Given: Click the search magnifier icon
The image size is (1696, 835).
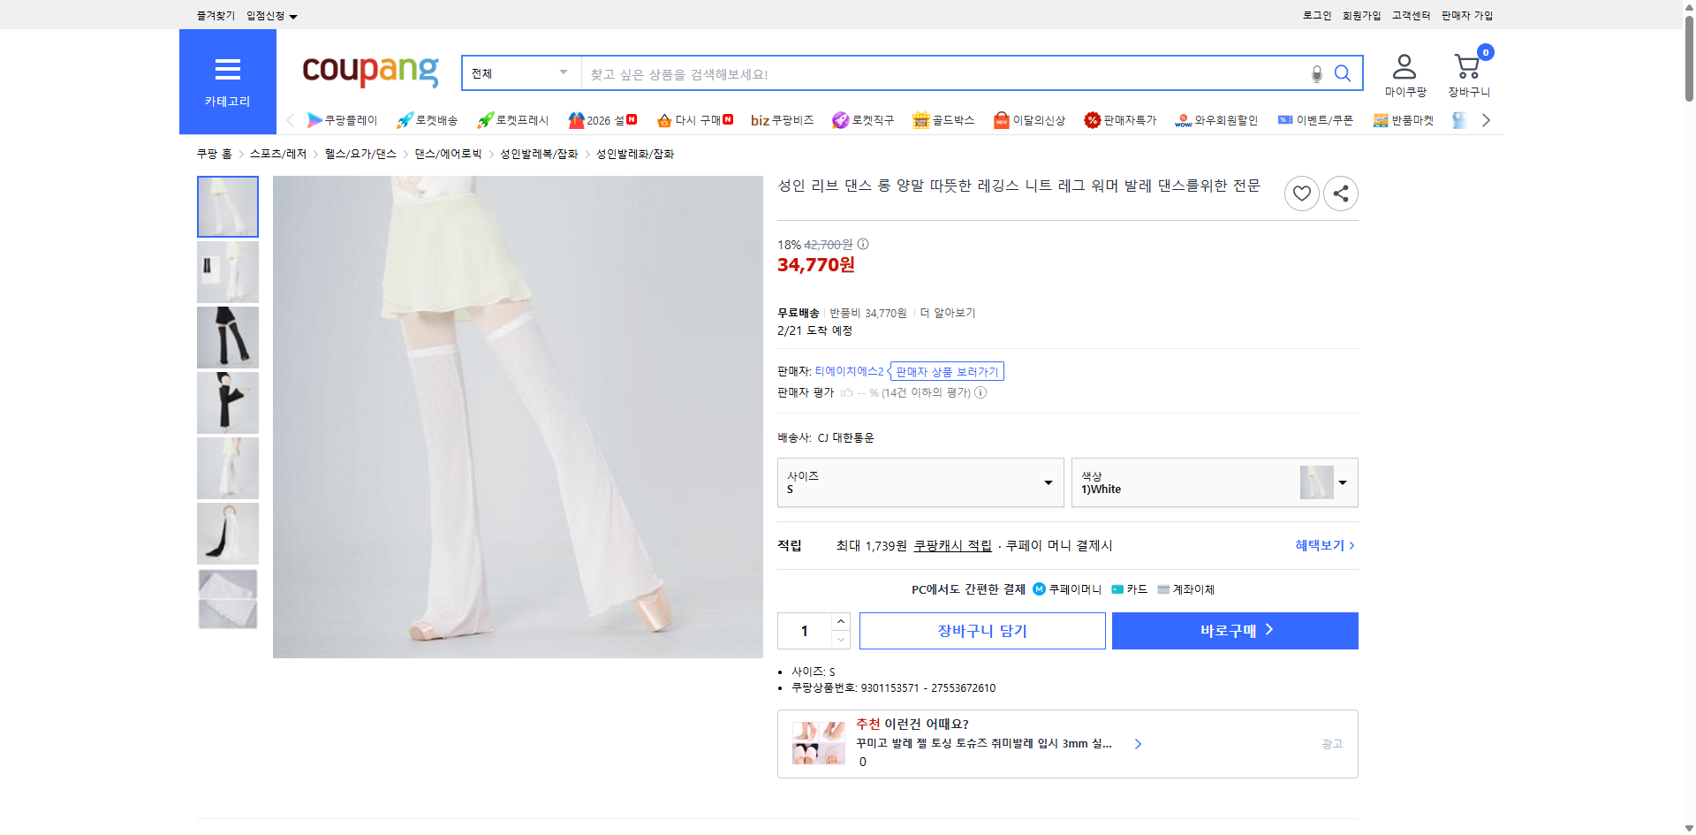Looking at the screenshot, I should [x=1343, y=74].
